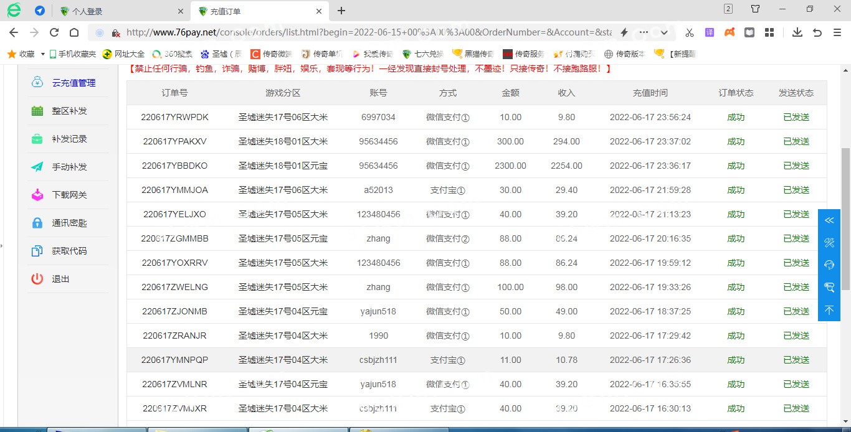
Task: Click order number 220617YPAKXV
Action: tap(174, 141)
